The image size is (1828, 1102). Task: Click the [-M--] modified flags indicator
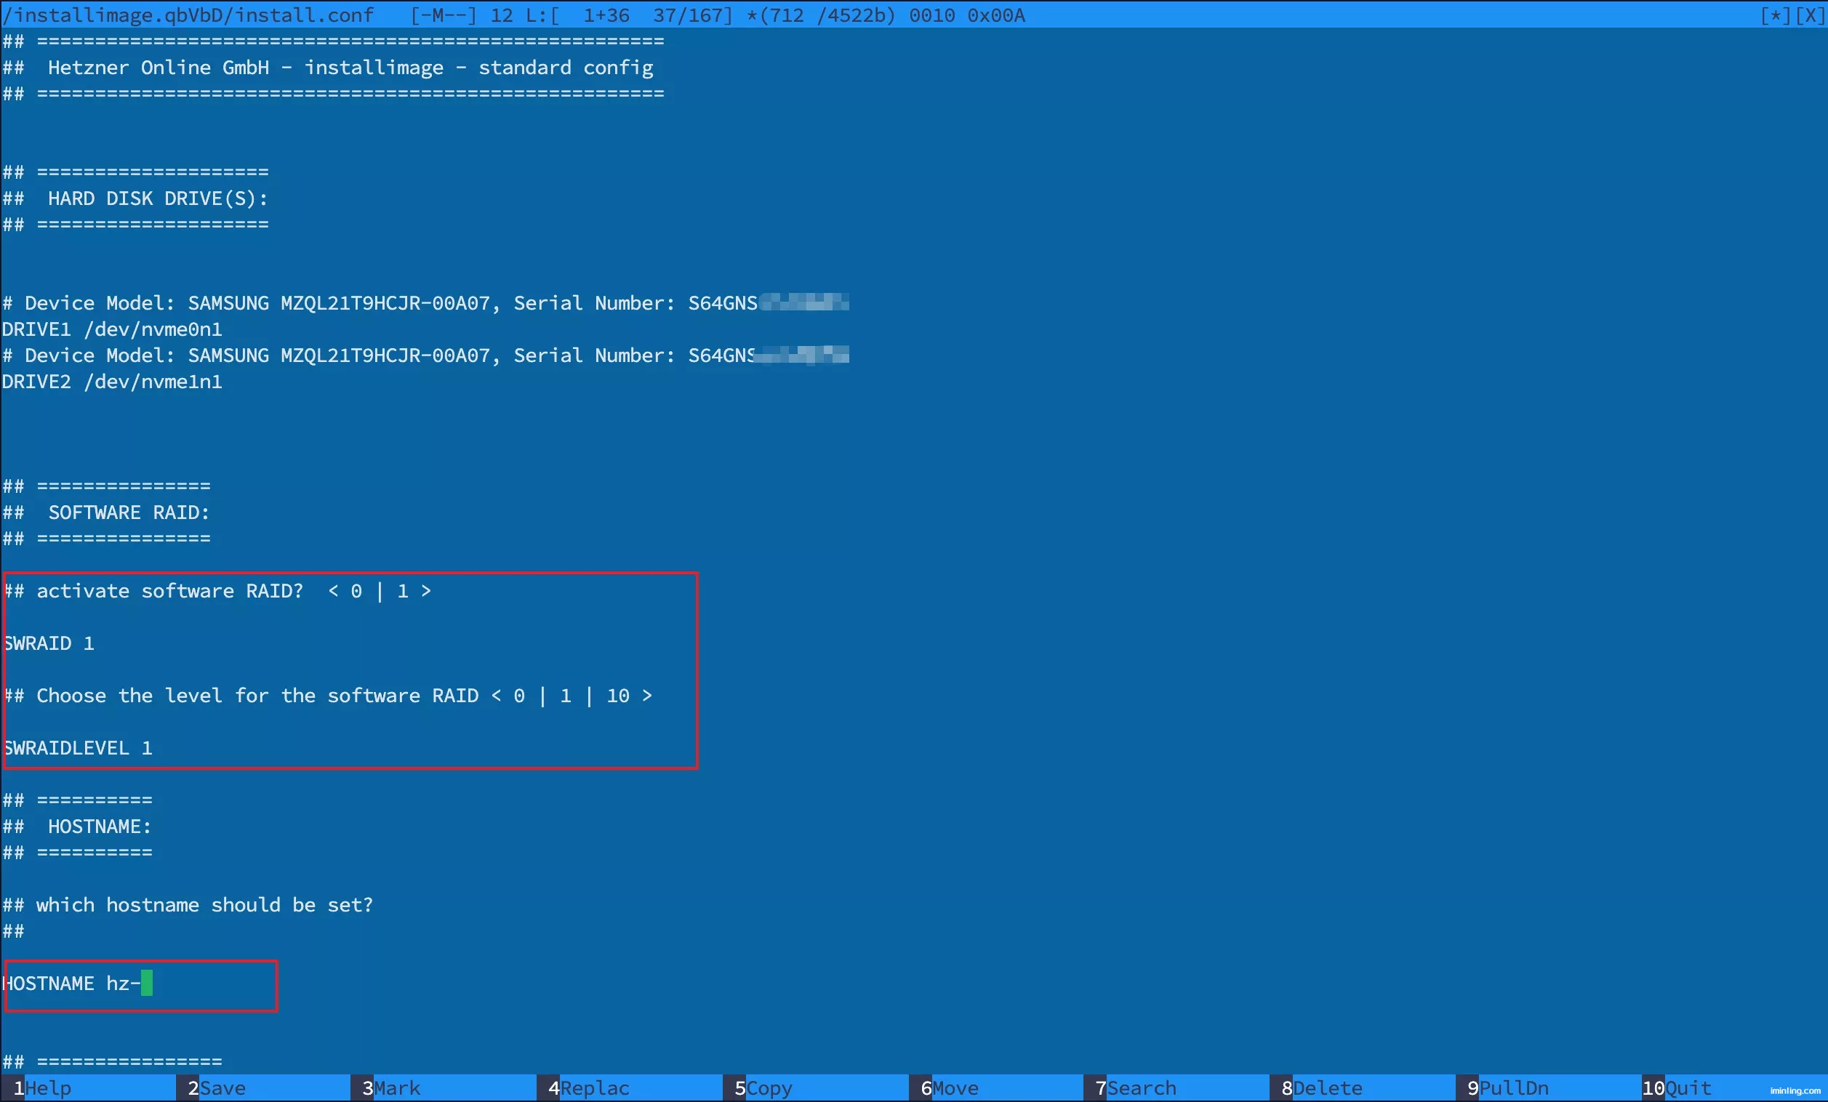pos(443,15)
